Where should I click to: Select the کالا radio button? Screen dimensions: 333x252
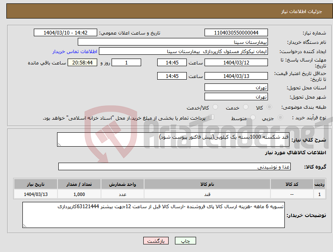269,107
